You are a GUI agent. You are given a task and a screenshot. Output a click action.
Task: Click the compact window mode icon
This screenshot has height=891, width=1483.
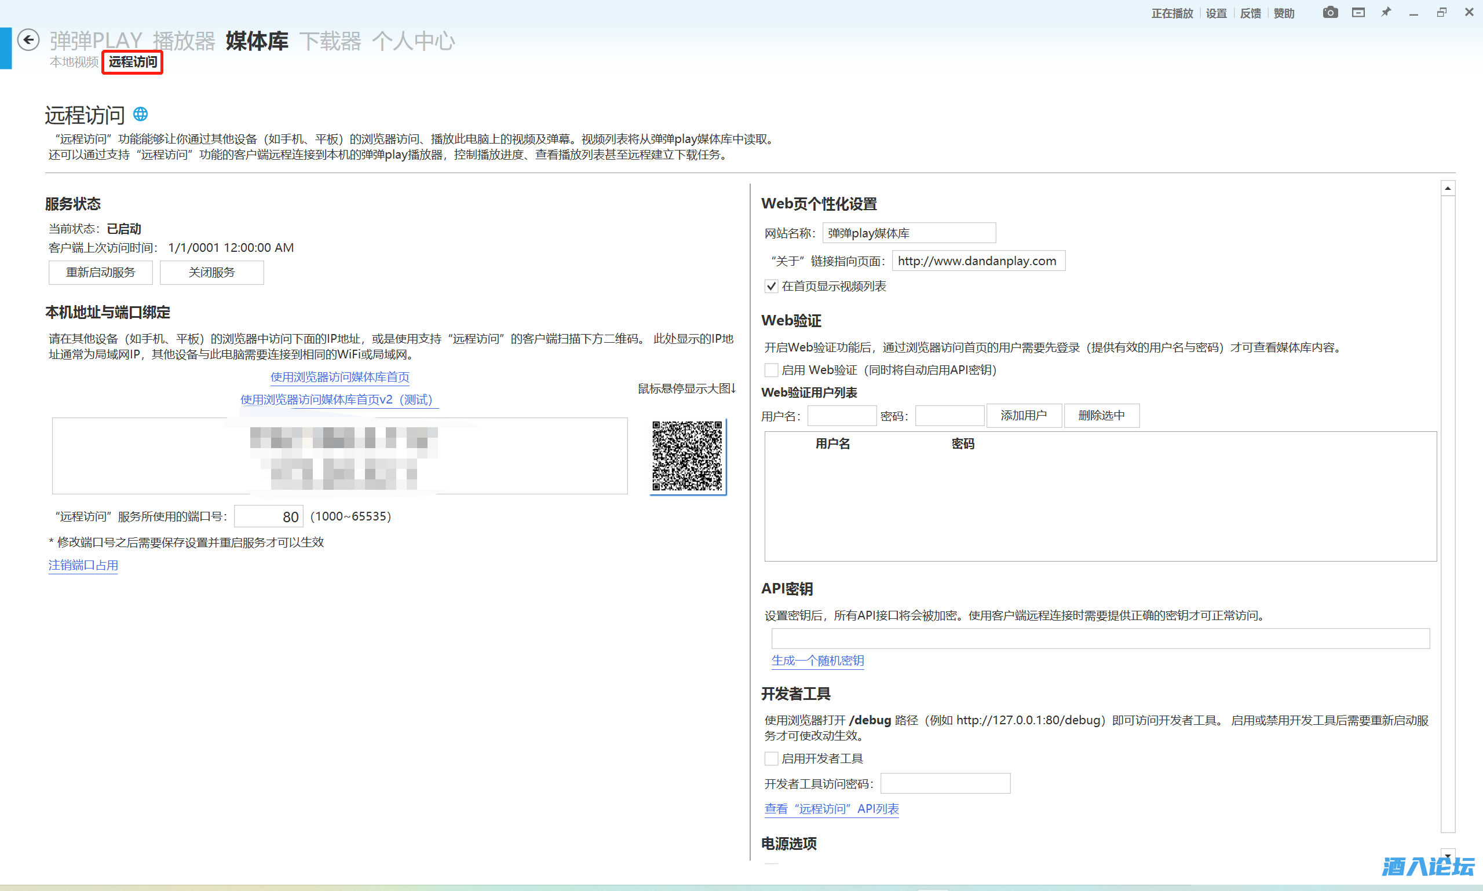1358,13
